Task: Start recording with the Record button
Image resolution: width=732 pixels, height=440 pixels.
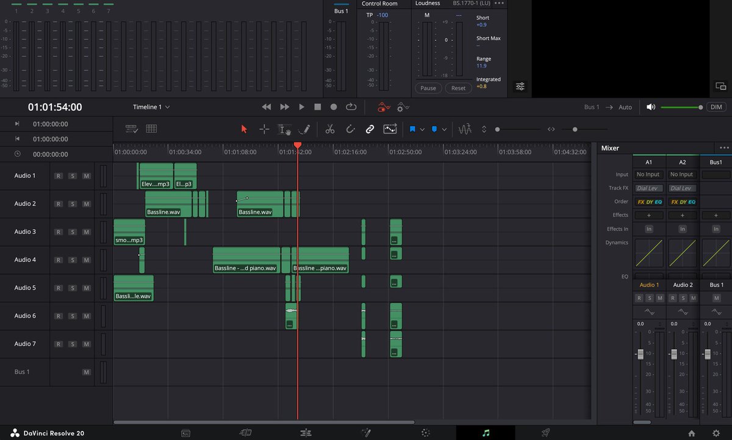Action: 334,107
